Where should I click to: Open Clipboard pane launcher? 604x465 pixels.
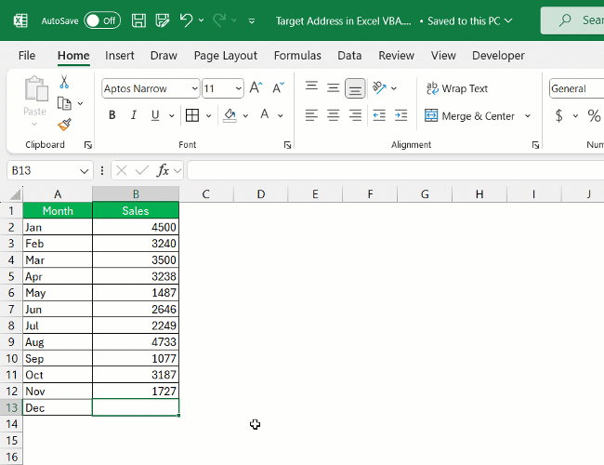coord(88,145)
